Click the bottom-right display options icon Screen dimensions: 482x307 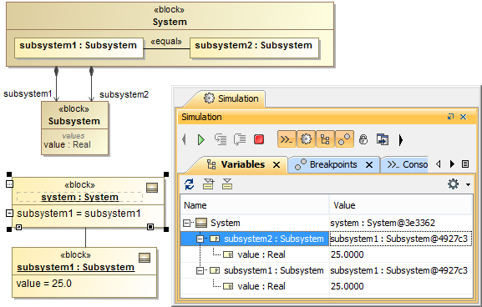pyautogui.click(x=150, y=227)
